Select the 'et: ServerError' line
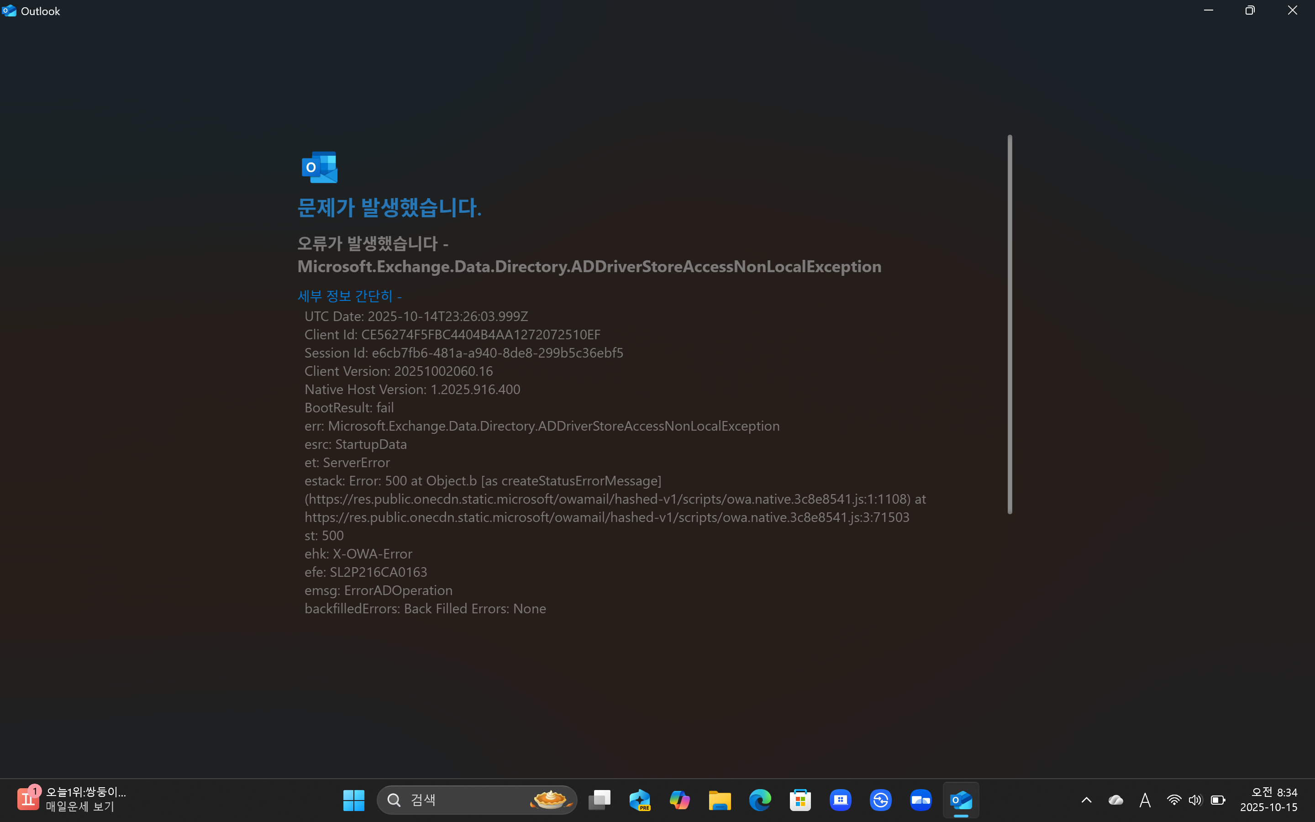 [x=347, y=463]
